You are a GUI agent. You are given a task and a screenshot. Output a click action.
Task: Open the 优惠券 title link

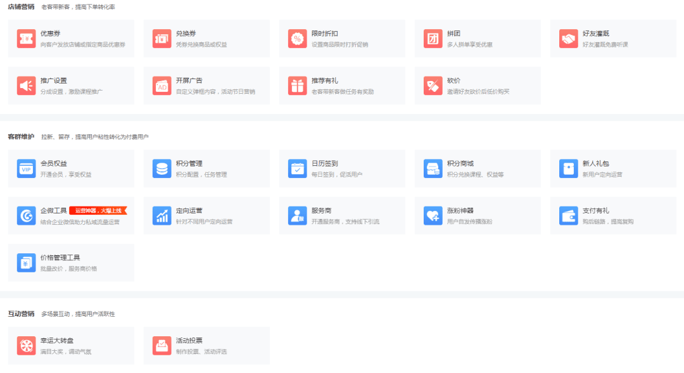(51, 34)
